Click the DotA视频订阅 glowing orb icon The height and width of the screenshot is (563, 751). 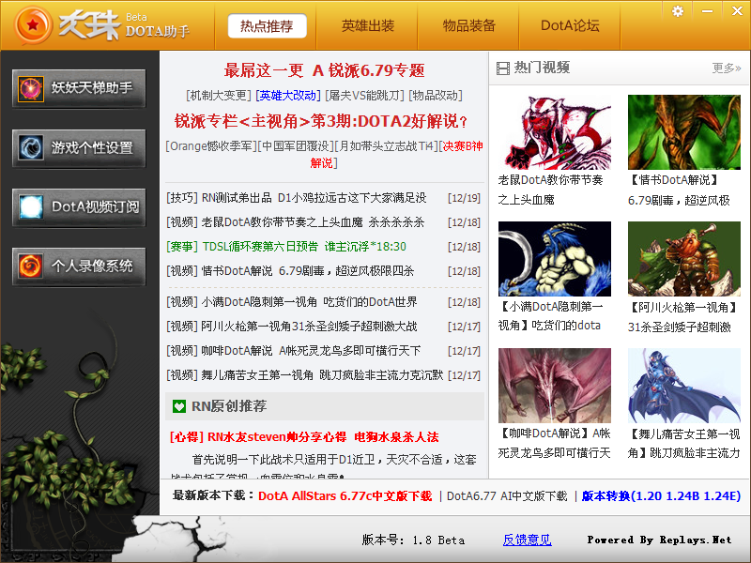(31, 206)
